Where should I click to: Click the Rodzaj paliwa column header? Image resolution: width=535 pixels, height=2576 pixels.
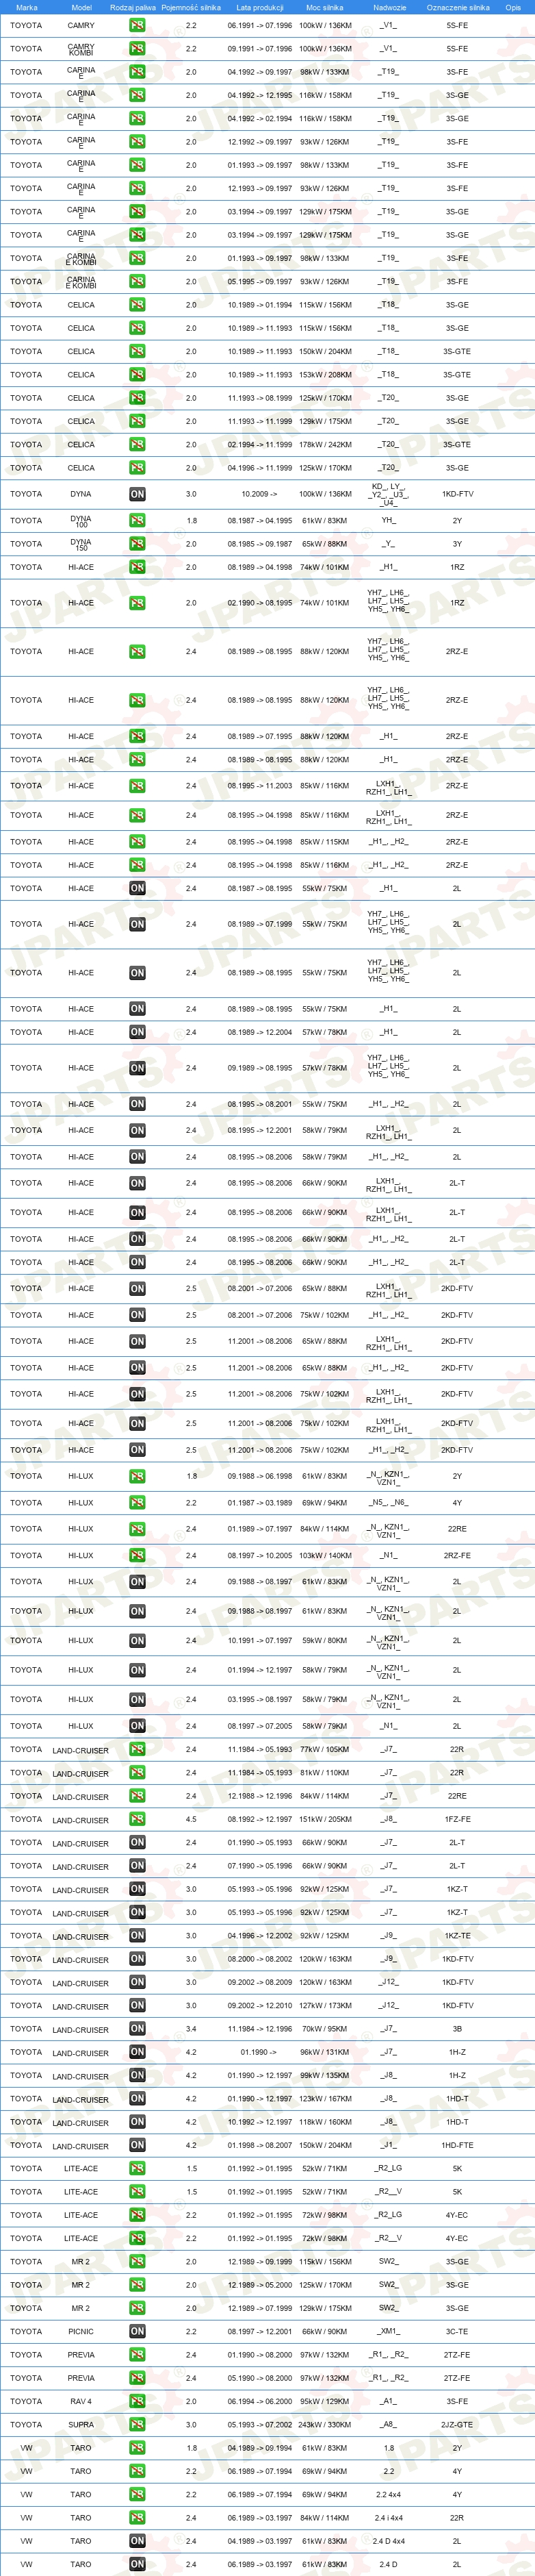point(133,7)
